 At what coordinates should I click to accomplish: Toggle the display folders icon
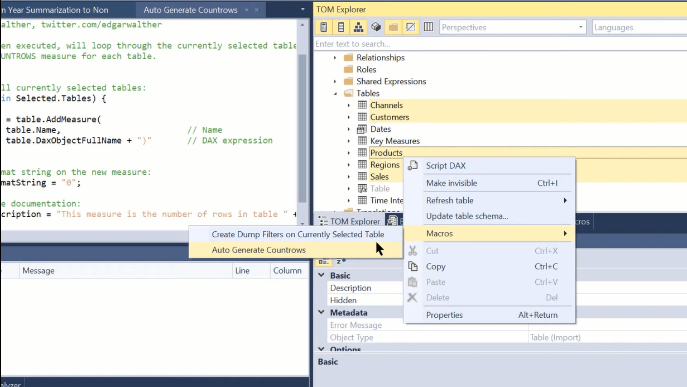[x=393, y=27]
